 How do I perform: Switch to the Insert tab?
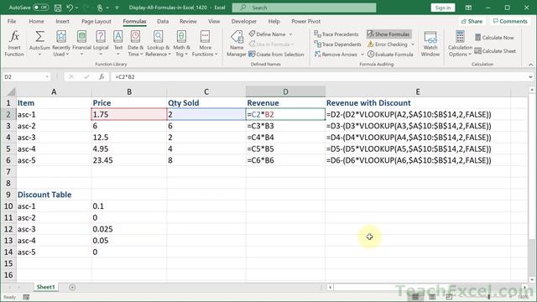62,21
